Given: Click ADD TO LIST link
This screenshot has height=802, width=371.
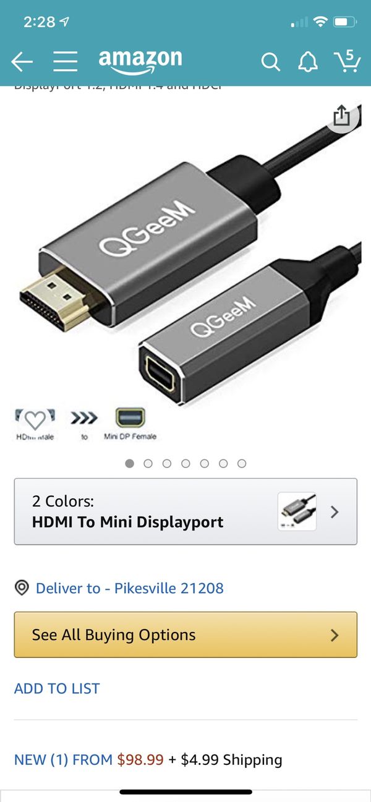Looking at the screenshot, I should click(x=57, y=688).
